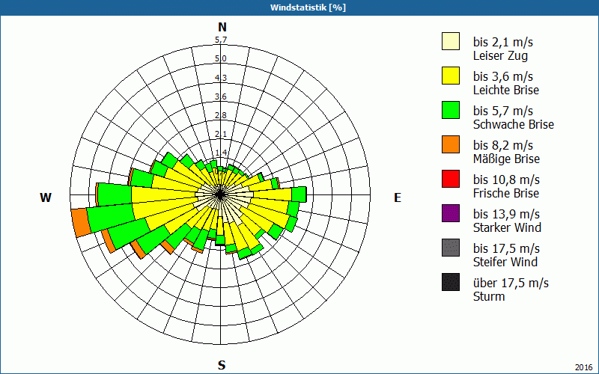Click the Windstatistik [%] title bar
Viewport: 599px width, 374px height.
[x=299, y=7]
